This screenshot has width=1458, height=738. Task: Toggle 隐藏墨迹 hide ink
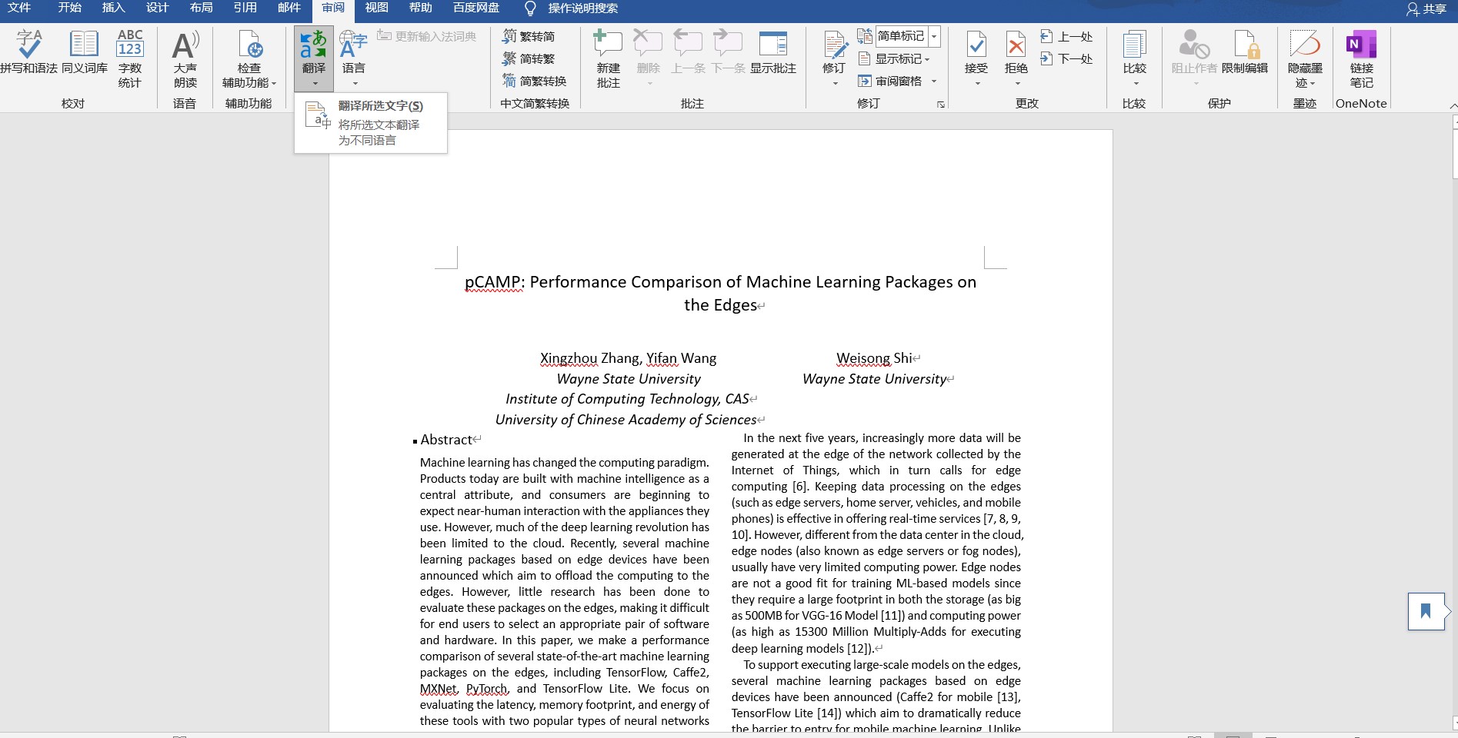point(1305,58)
